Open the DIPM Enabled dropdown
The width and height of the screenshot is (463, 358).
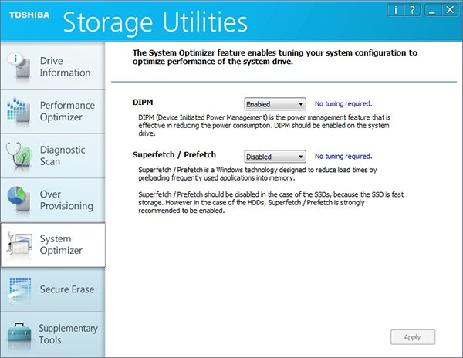coord(275,104)
